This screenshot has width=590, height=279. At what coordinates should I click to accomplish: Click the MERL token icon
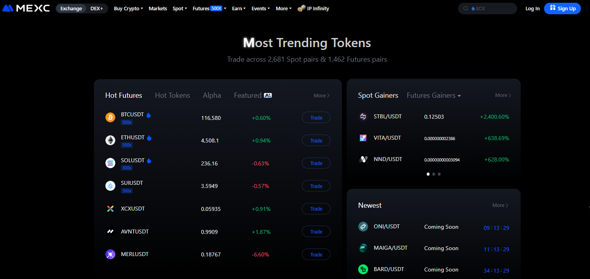click(x=110, y=254)
